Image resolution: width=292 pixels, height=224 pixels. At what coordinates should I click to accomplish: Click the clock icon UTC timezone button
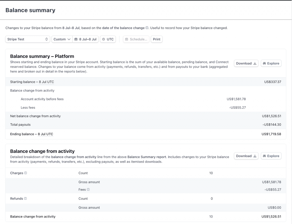pos(108,39)
